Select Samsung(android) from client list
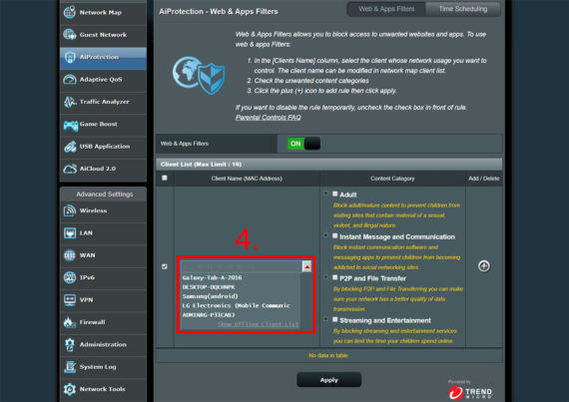The width and height of the screenshot is (569, 402). coord(210,296)
